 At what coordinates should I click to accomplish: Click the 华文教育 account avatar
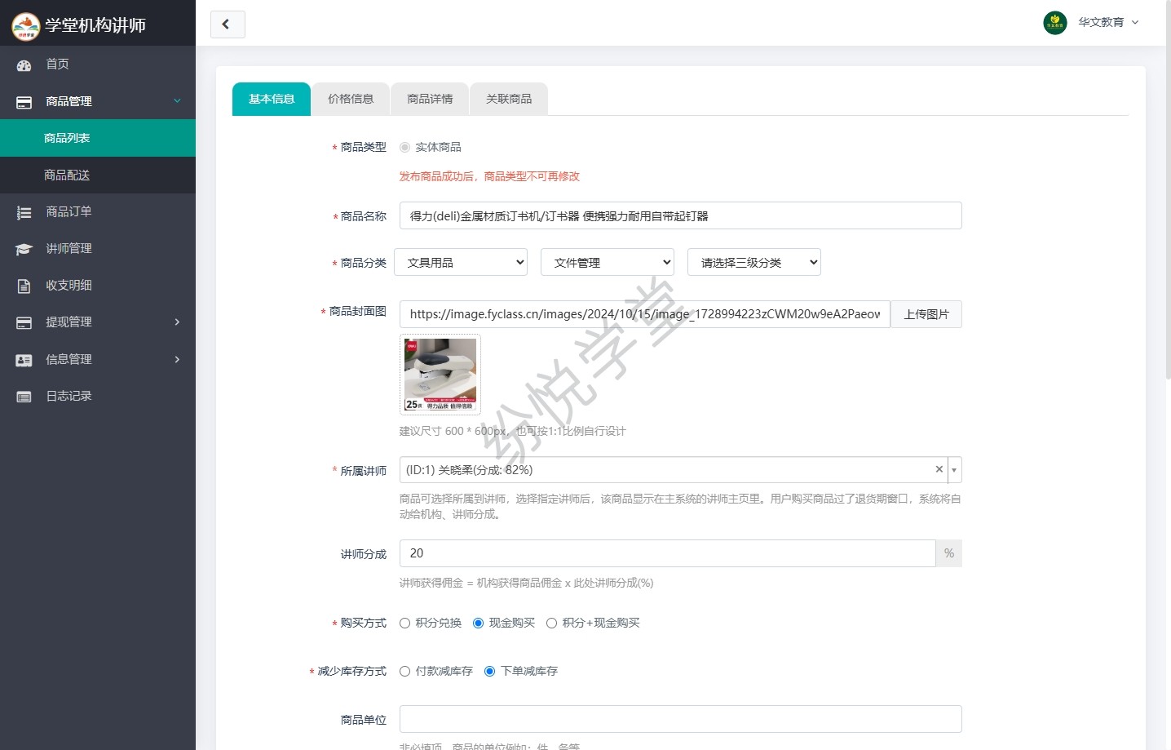point(1054,23)
